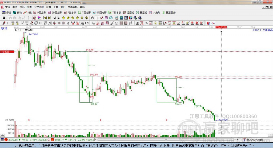Select the red pencil drawing tool
This screenshot has width=273, height=148.
pyautogui.click(x=4, y=23)
